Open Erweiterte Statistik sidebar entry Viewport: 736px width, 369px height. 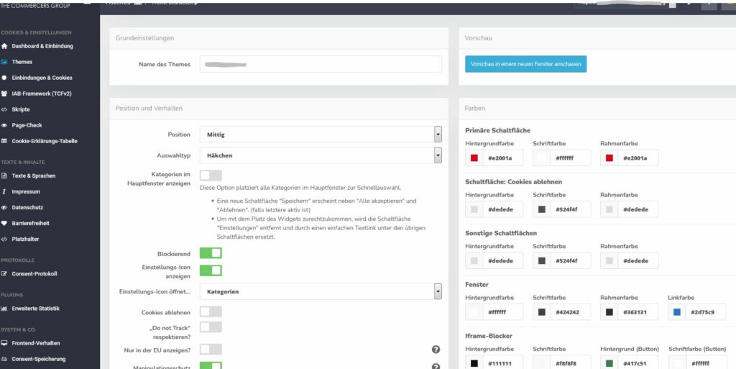tap(36, 309)
